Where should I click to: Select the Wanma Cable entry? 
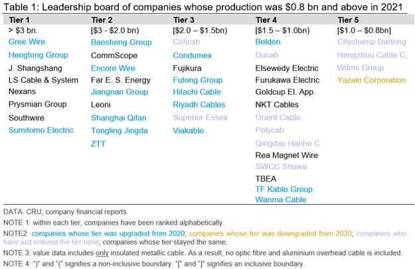tap(283, 199)
